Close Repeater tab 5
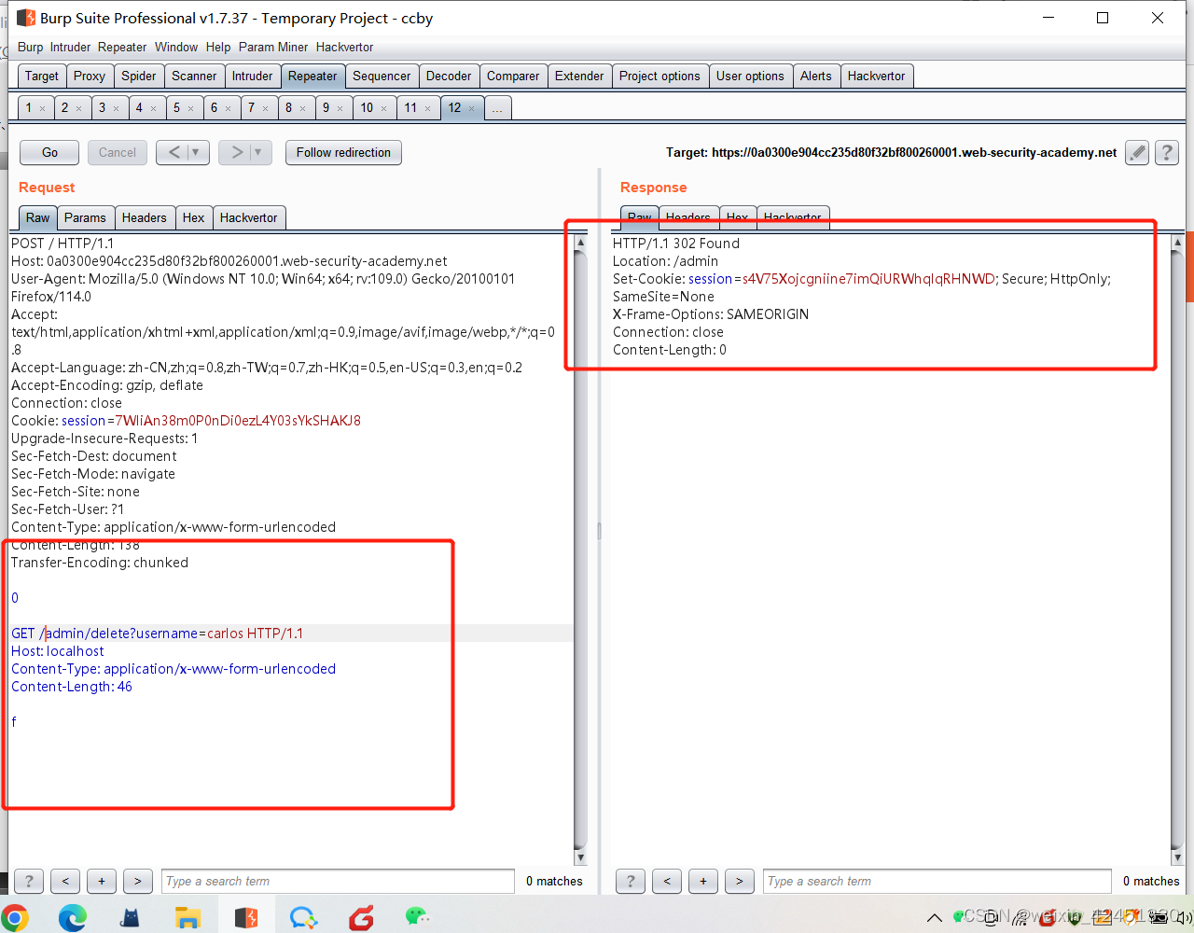The height and width of the screenshot is (933, 1194). pyautogui.click(x=191, y=109)
